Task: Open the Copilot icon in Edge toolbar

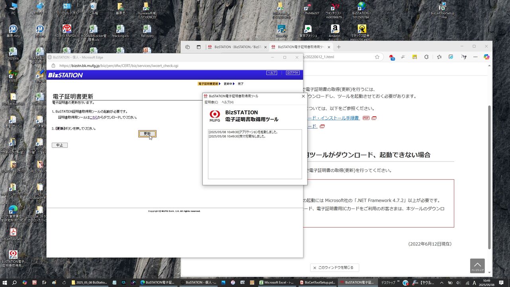Action: [486, 57]
